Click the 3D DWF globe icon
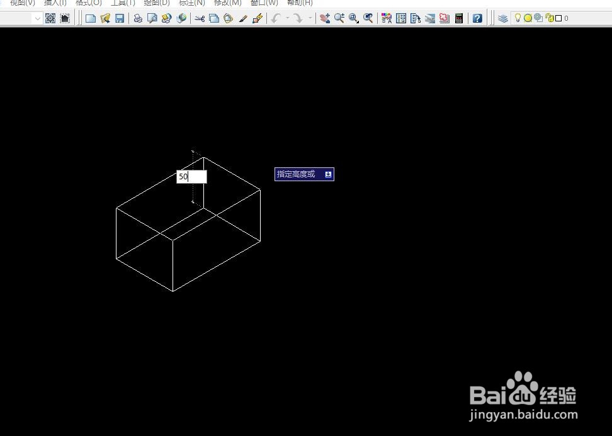The width and height of the screenshot is (612, 436). (181, 18)
